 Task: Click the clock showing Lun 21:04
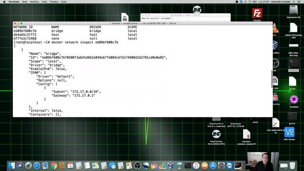(x=264, y=2)
